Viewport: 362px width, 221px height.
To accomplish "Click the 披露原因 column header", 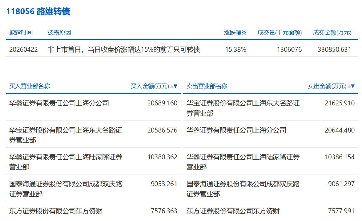I will click(59, 33).
